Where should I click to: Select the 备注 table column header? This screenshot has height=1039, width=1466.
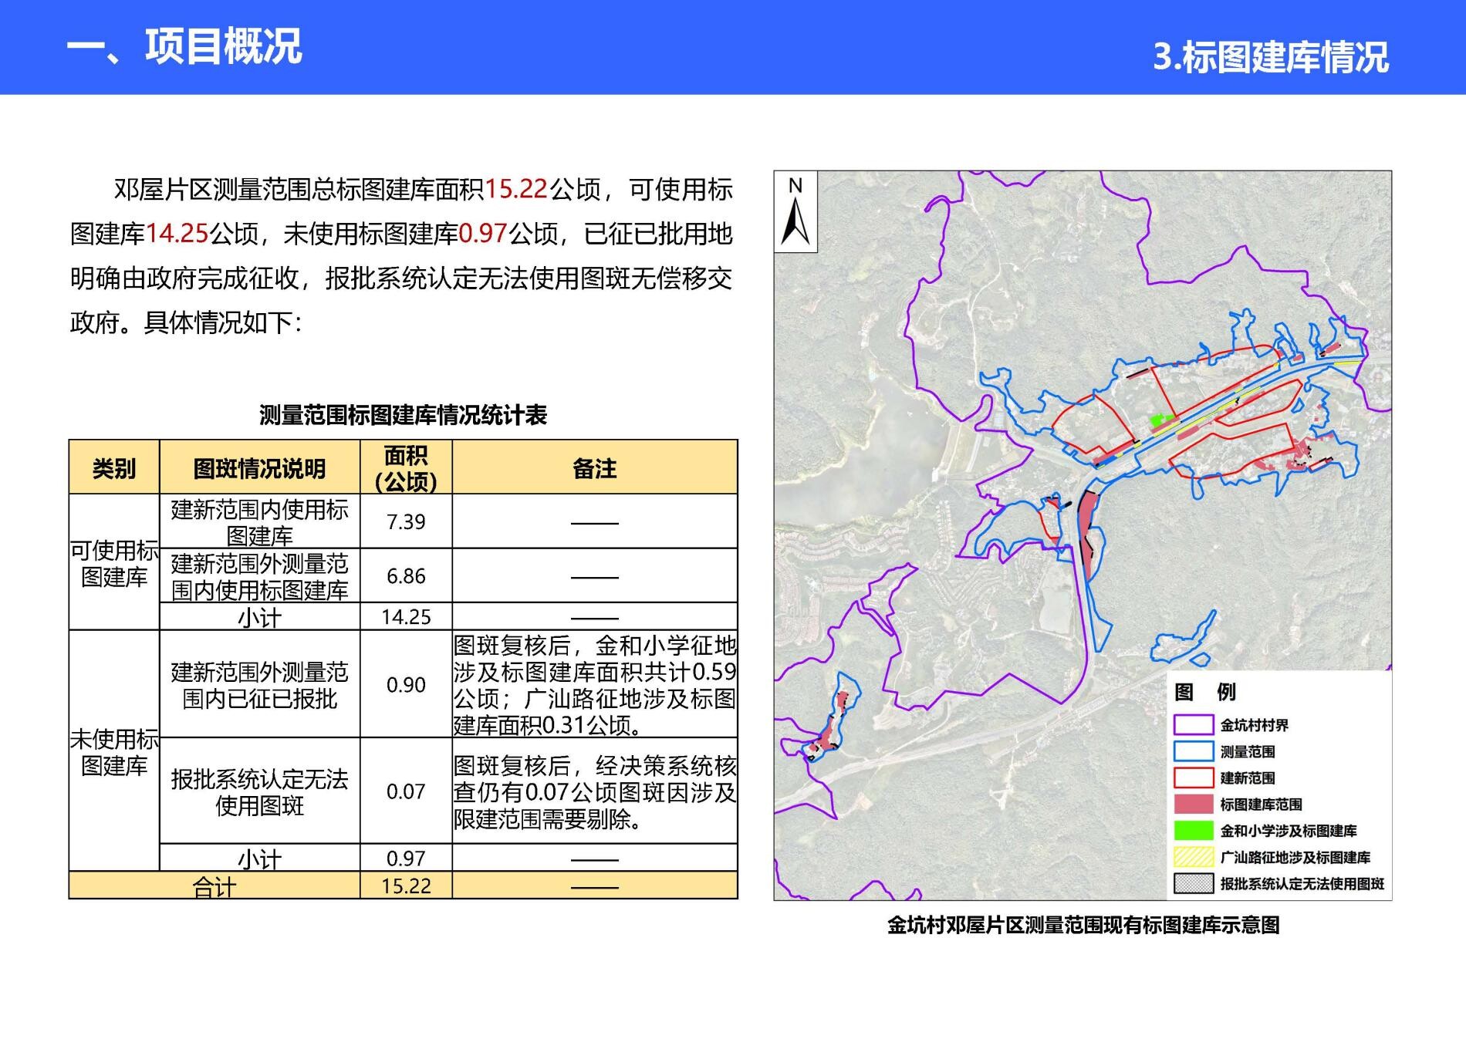coord(594,468)
